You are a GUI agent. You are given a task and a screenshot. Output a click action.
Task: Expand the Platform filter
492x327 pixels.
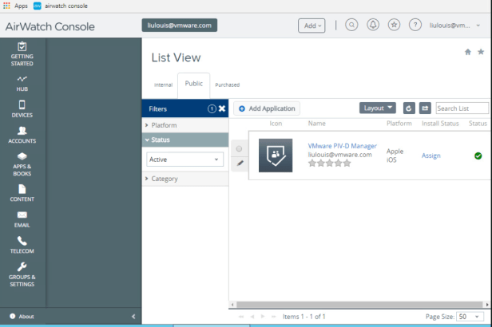185,125
